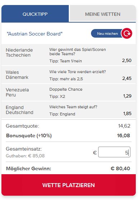
Task: Click the 1,29 odds for Doppelte Chance
Action: pos(127,96)
